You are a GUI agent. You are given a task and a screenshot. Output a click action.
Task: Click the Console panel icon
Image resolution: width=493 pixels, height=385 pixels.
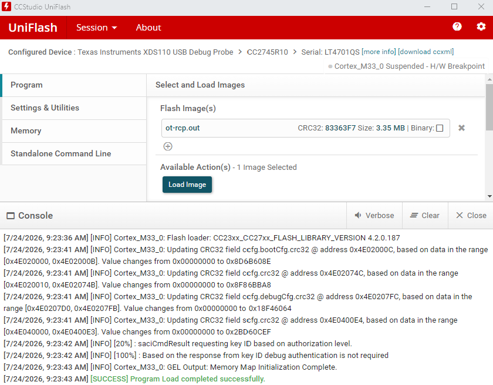pyautogui.click(x=11, y=216)
